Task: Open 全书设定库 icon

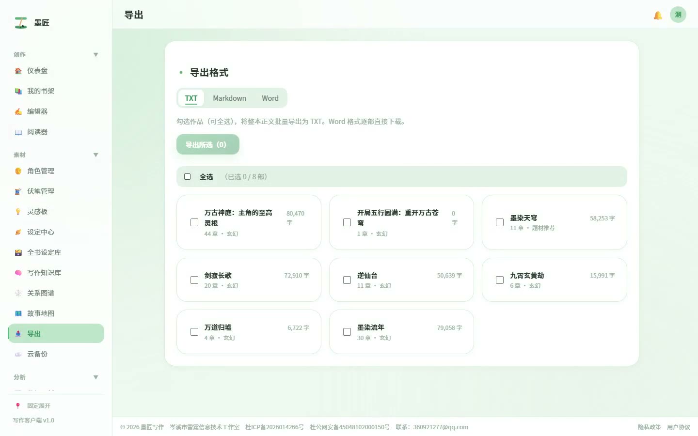Action: coord(18,252)
